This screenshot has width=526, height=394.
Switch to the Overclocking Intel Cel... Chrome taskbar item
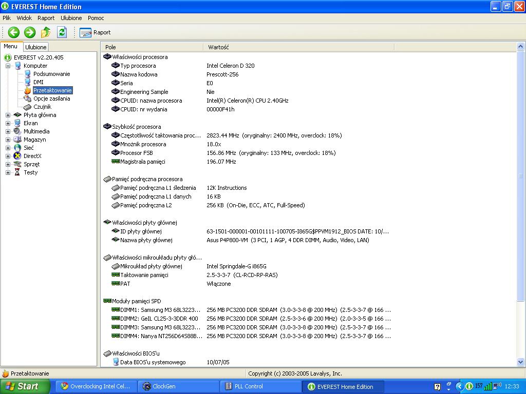[97, 386]
